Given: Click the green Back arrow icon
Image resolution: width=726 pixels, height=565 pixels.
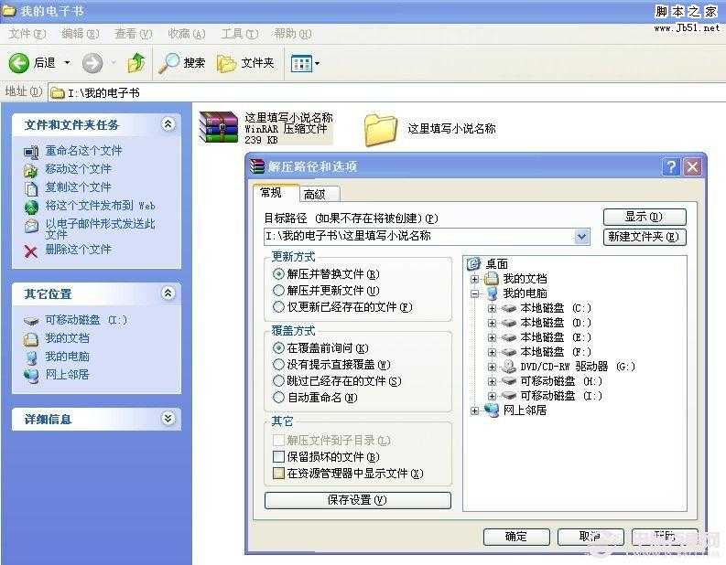Looking at the screenshot, I should point(19,62).
